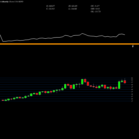Select the OC: 8.17 value
The width and height of the screenshot is (139, 139).
95,6
